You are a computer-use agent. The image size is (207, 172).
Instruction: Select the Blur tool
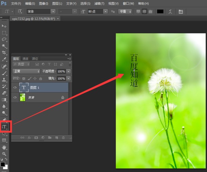coord(4,106)
